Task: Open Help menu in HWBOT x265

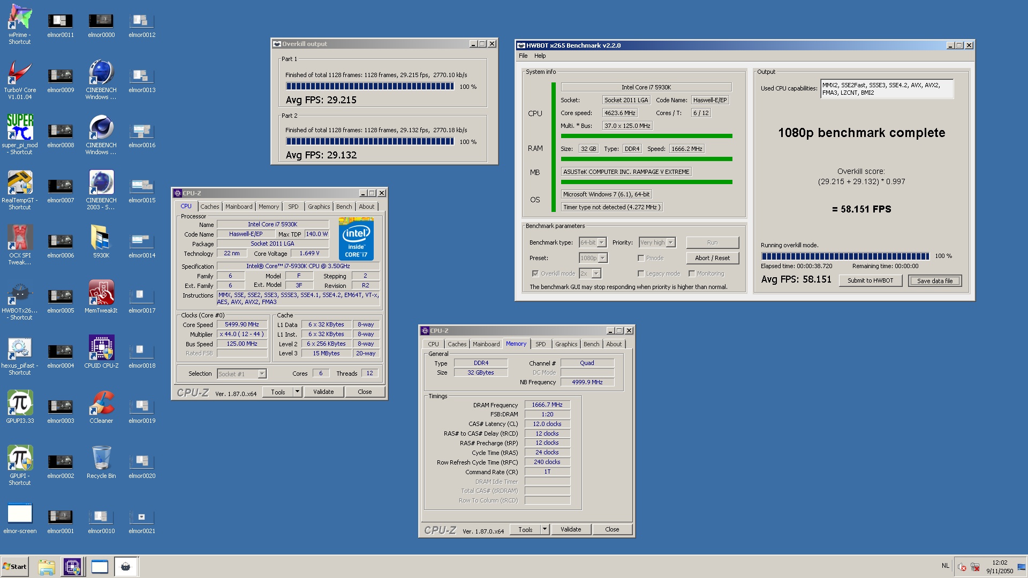Action: coord(540,56)
